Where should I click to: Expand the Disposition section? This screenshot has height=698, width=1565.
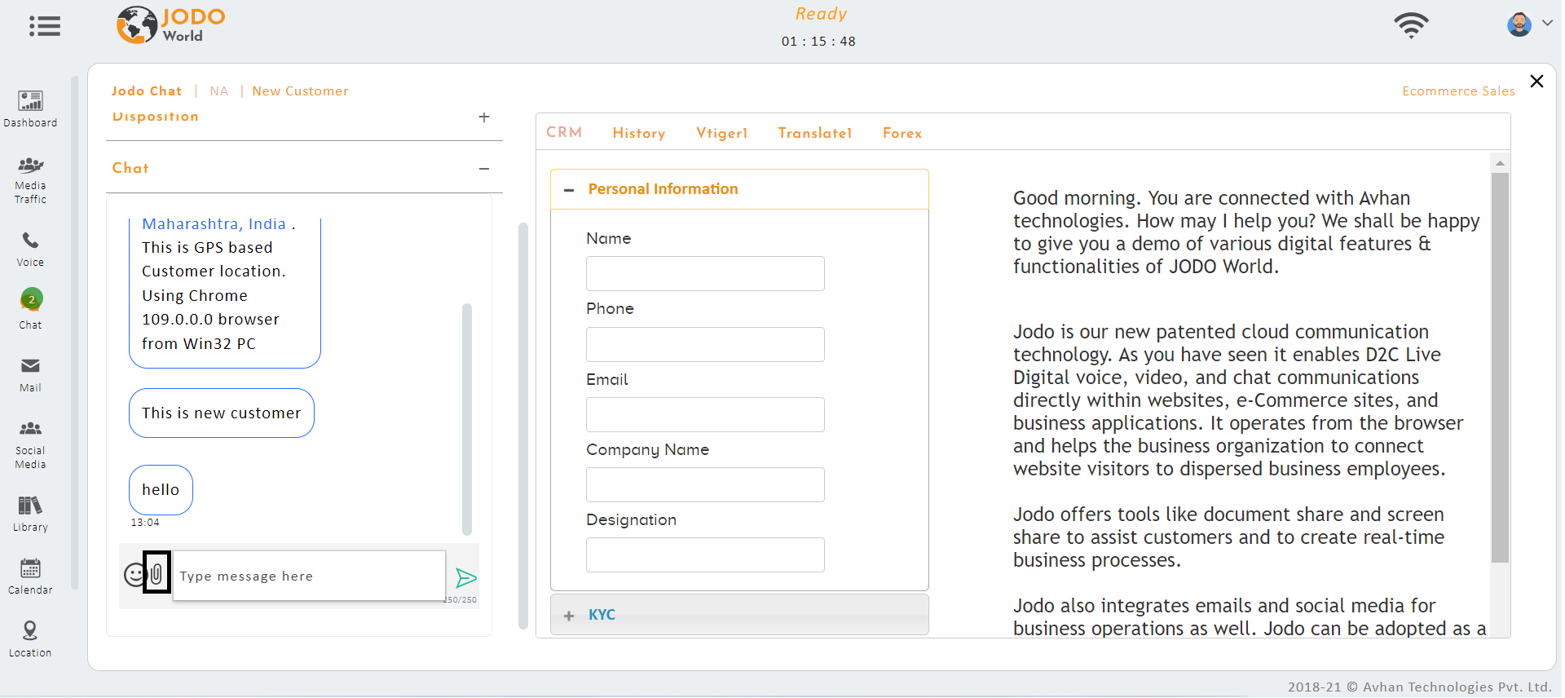pyautogui.click(x=484, y=117)
